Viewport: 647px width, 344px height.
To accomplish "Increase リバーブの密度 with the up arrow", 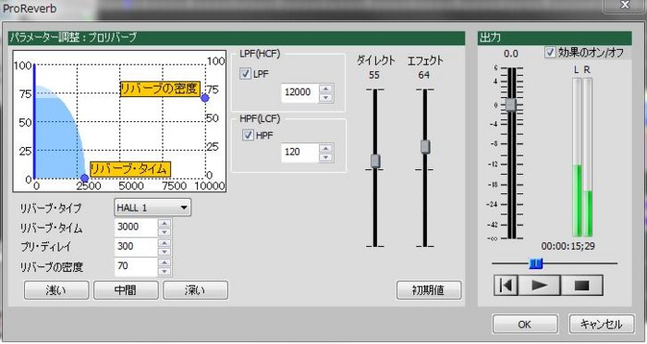I will pyautogui.click(x=165, y=263).
